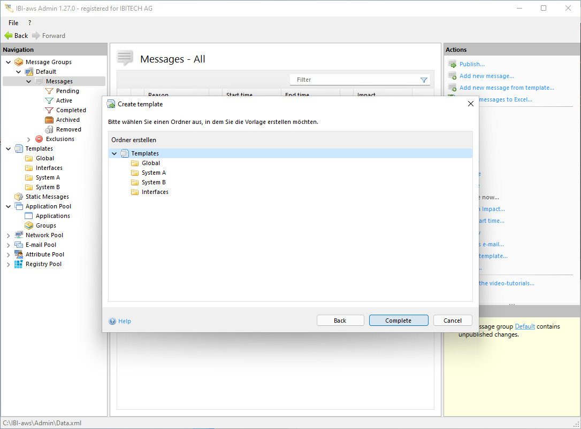581x429 pixels.
Task: Open the File menu
Action: pyautogui.click(x=13, y=23)
